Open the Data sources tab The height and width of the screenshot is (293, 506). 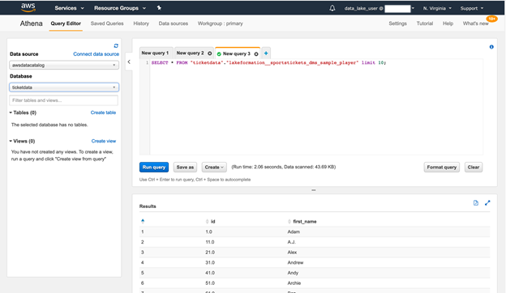coord(174,23)
